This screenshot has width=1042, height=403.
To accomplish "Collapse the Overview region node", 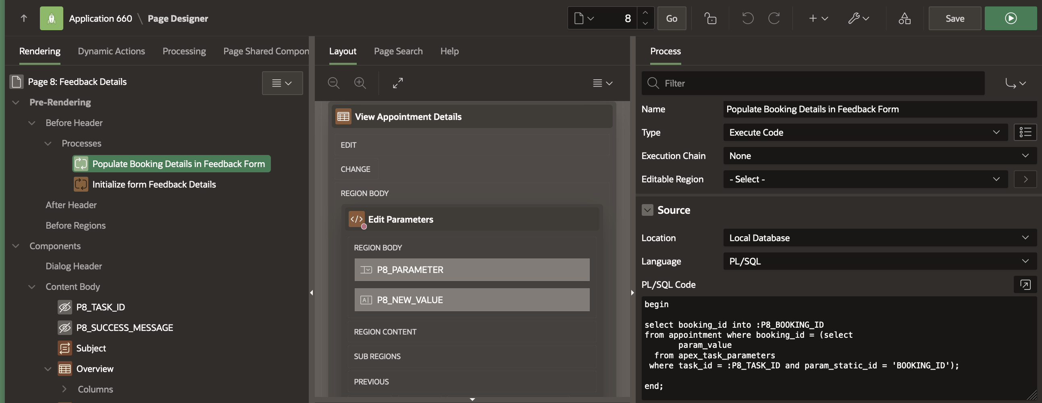I will click(x=48, y=369).
